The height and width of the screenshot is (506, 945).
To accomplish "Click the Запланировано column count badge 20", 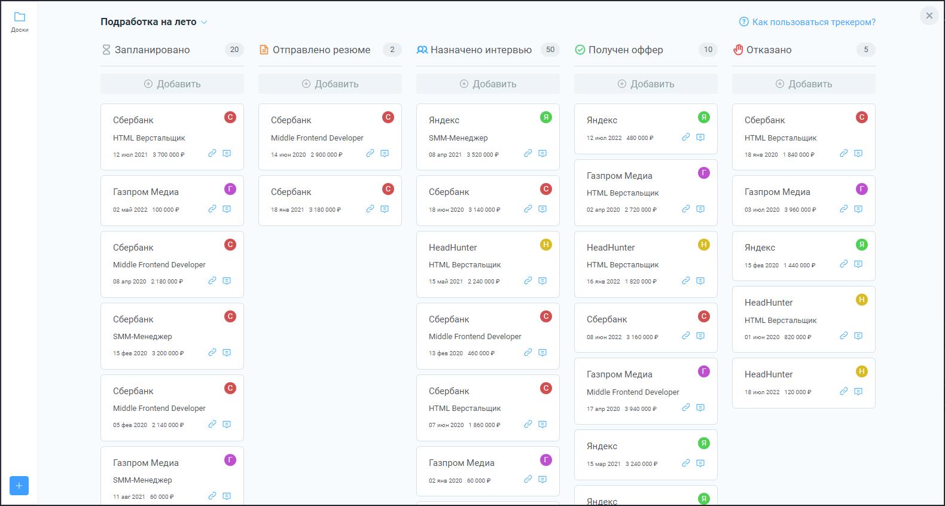I will point(234,50).
